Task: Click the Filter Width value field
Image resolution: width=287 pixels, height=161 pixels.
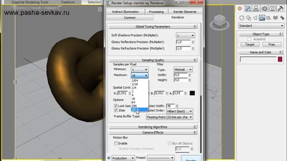Action: coord(181,75)
